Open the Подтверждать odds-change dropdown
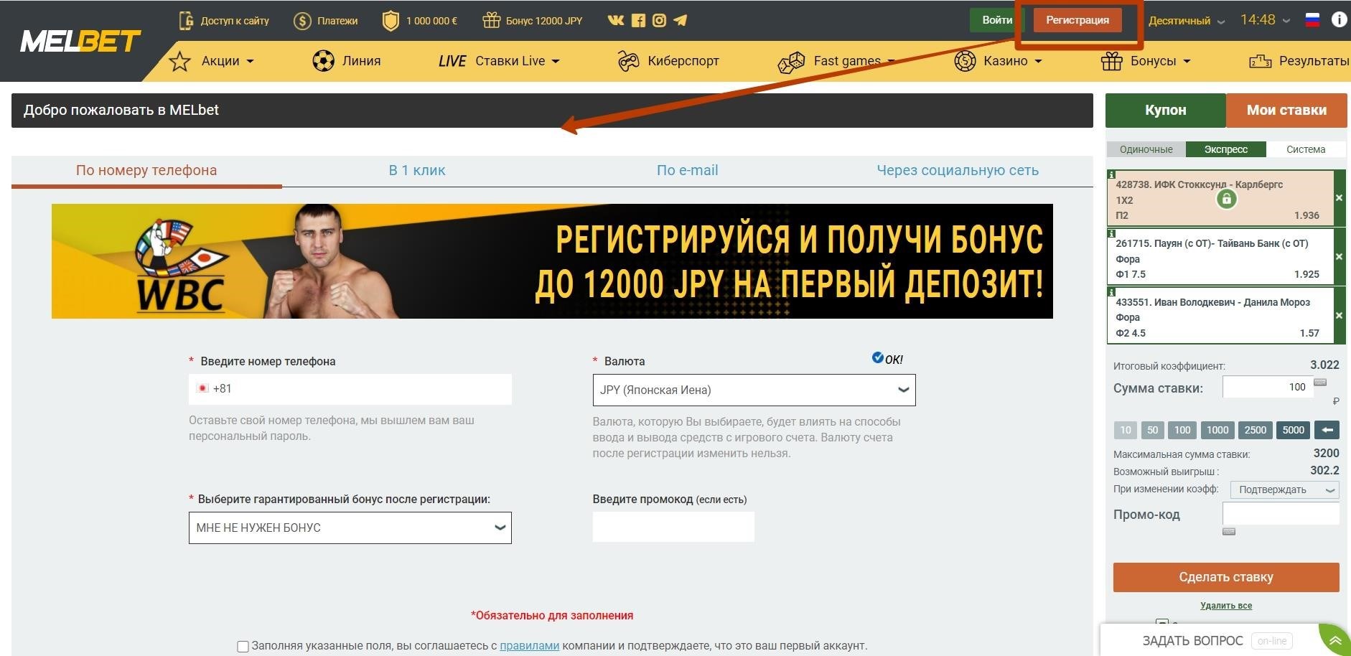Screen dimensions: 1351x656 (1284, 489)
